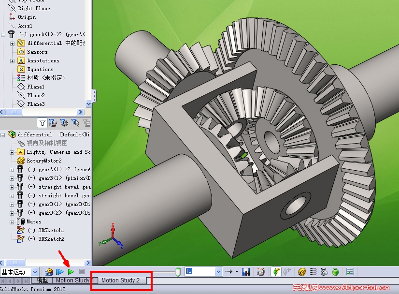Expand the Annotations node in feature tree

[12, 61]
